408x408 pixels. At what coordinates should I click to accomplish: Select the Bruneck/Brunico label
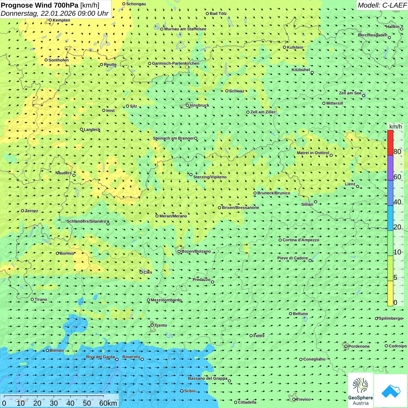tap(274, 193)
